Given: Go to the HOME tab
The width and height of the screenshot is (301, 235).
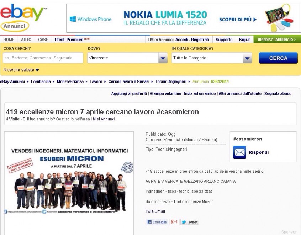Looking at the screenshot, I should click(9, 40).
